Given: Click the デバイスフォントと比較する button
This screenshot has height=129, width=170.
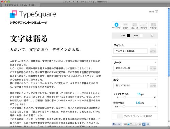Looking at the screenshot, I should tap(135, 116).
